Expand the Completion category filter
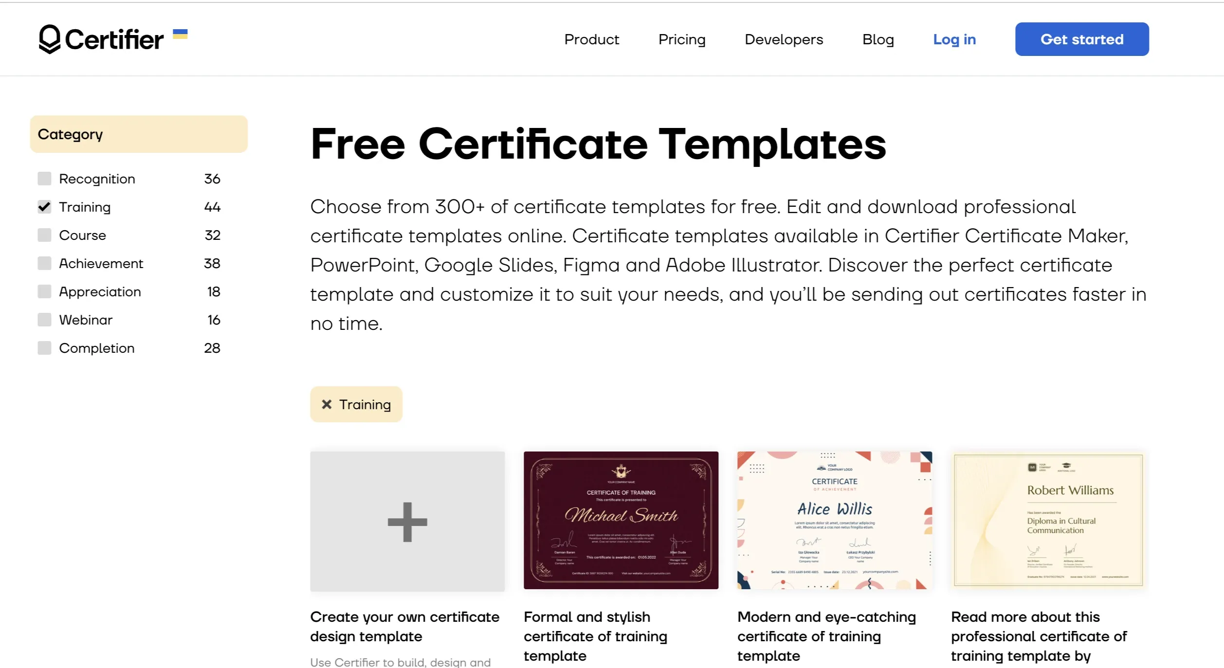The image size is (1224, 668). 43,348
